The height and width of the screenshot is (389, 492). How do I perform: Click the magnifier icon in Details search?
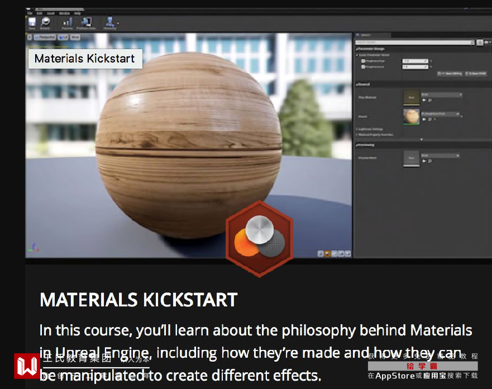click(472, 42)
